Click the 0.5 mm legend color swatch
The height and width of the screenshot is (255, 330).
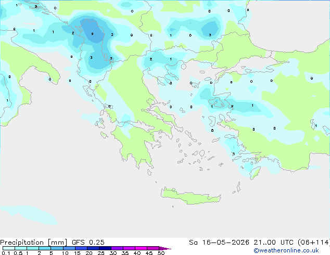[x=21, y=248]
